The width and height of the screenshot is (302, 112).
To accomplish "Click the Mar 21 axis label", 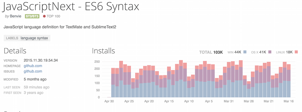I will (269, 101).
